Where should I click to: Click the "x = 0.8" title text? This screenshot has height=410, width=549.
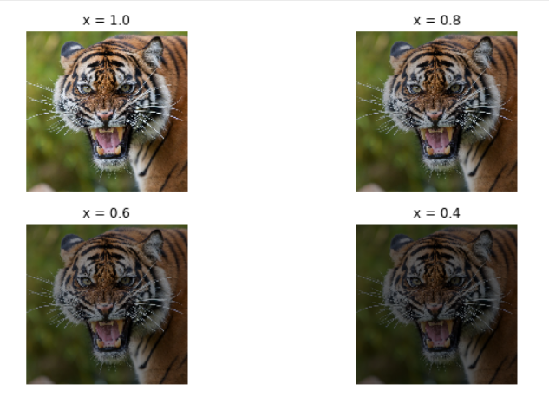click(x=436, y=20)
